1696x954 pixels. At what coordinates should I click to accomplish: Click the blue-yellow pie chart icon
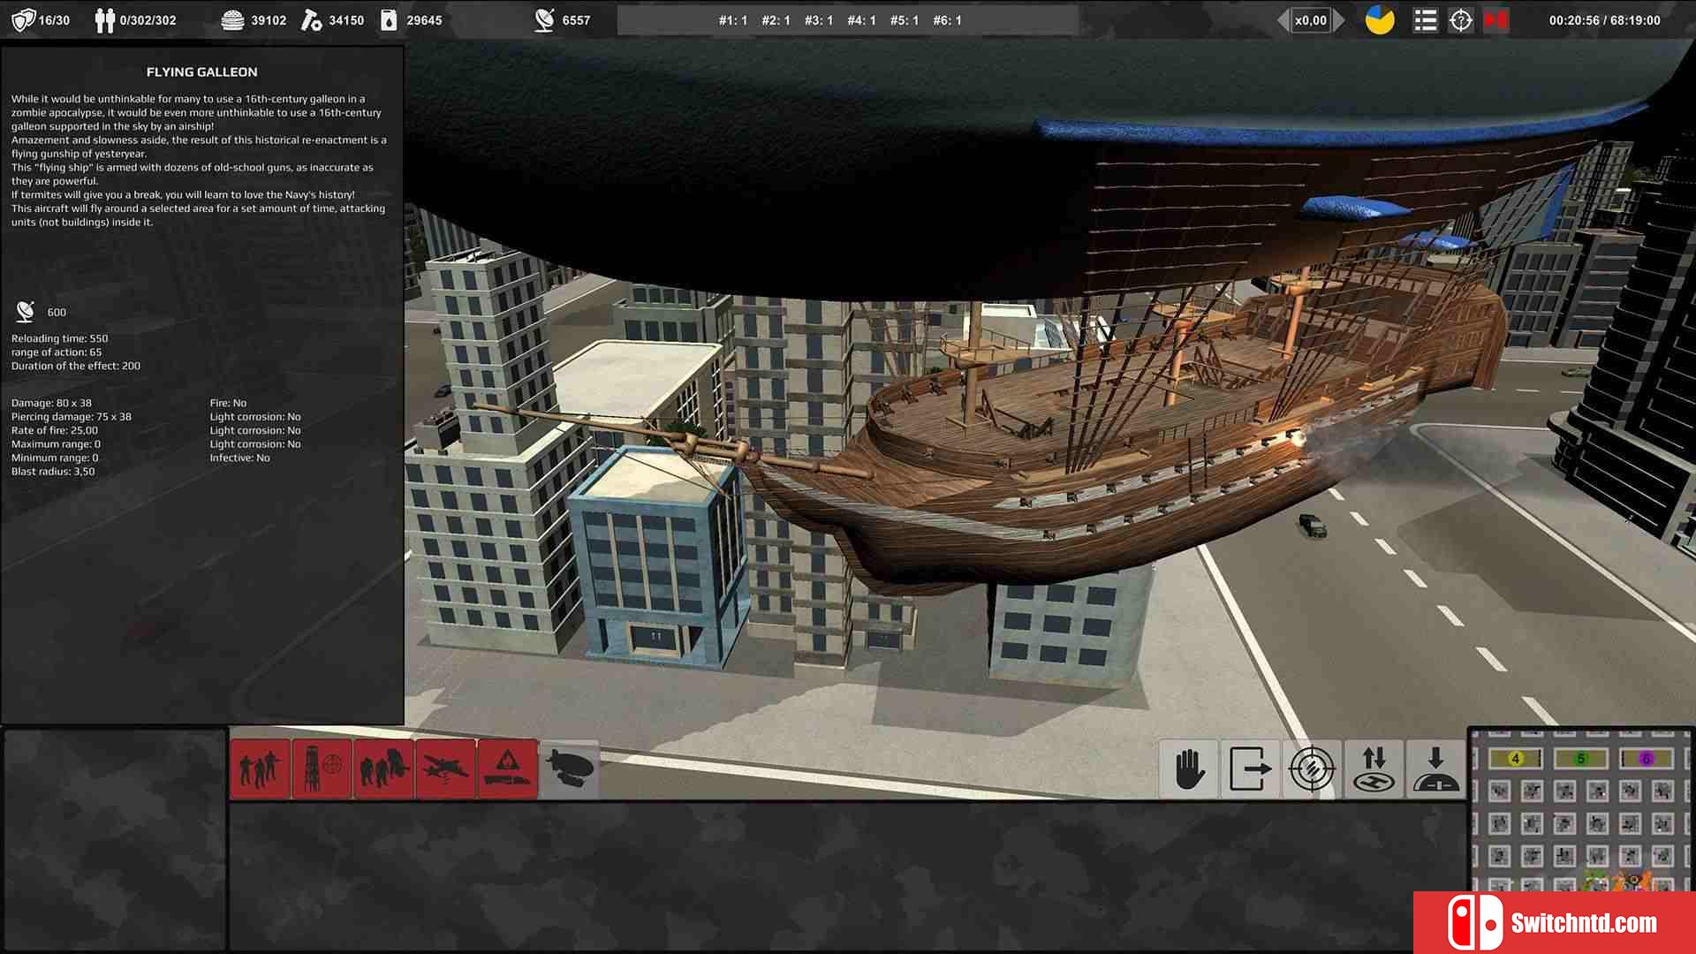pyautogui.click(x=1380, y=19)
